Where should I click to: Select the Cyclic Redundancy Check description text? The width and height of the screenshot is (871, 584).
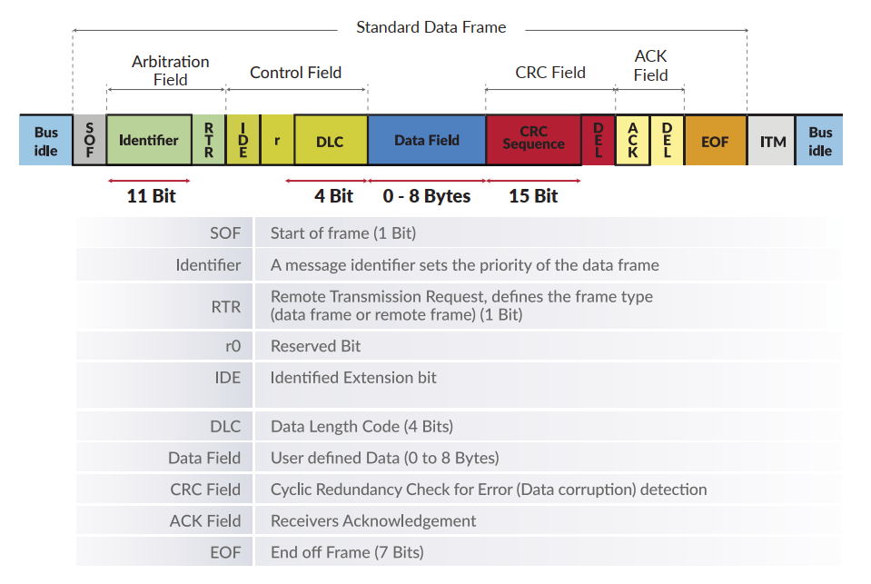(489, 490)
